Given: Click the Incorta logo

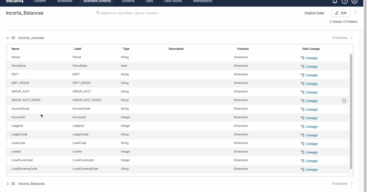Looking at the screenshot, I should click(x=15, y=1).
